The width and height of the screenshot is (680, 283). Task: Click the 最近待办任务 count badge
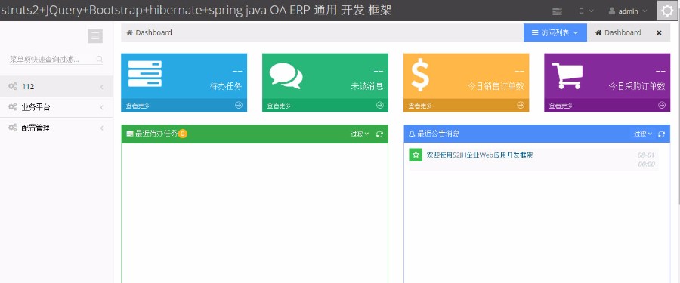pos(183,134)
